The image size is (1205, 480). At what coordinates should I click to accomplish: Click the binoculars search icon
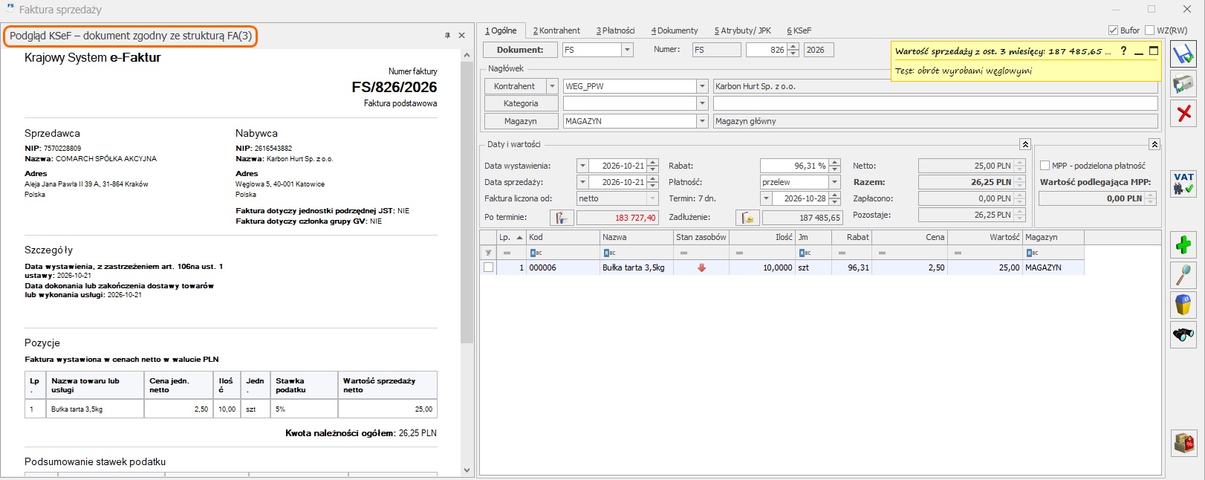coord(1183,334)
